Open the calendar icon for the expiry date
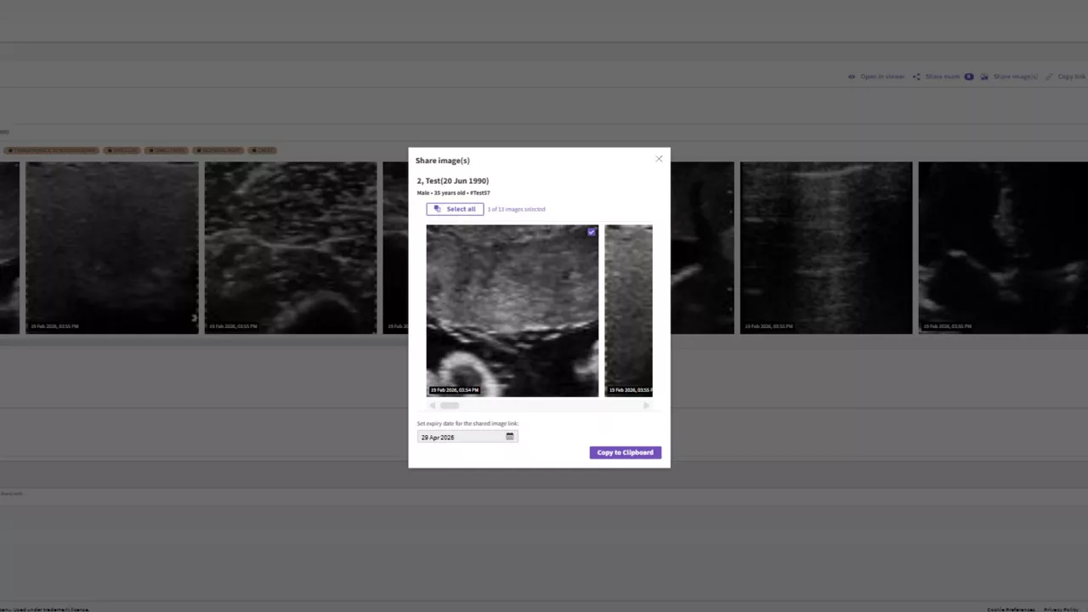Screen dimensions: 1088x612 coord(510,437)
